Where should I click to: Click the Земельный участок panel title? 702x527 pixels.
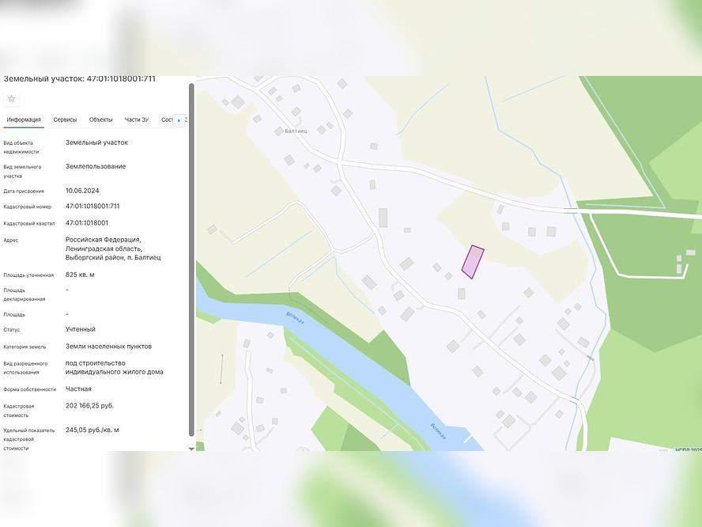[x=79, y=79]
